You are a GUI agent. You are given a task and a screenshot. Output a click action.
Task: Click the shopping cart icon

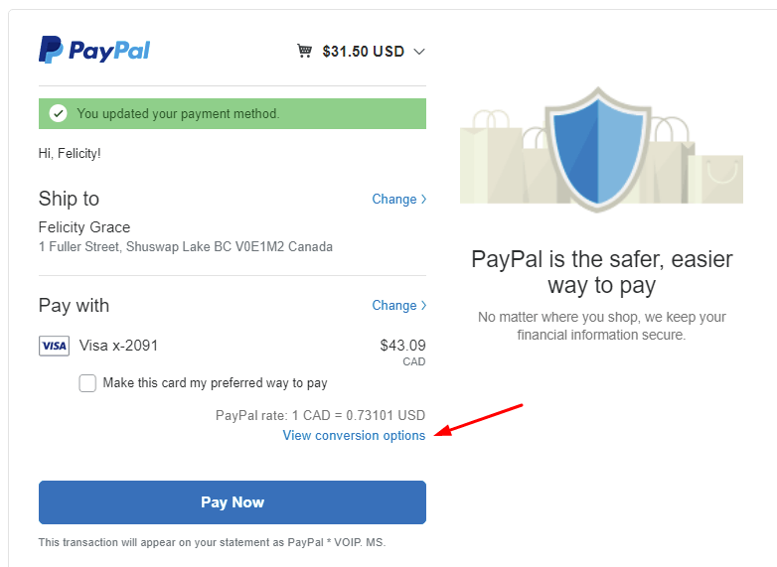[305, 51]
